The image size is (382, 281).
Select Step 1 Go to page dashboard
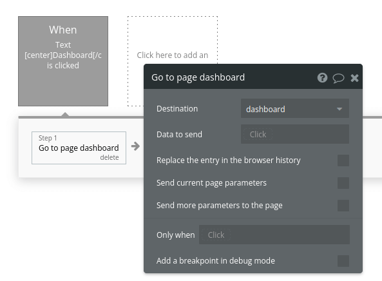coord(79,148)
